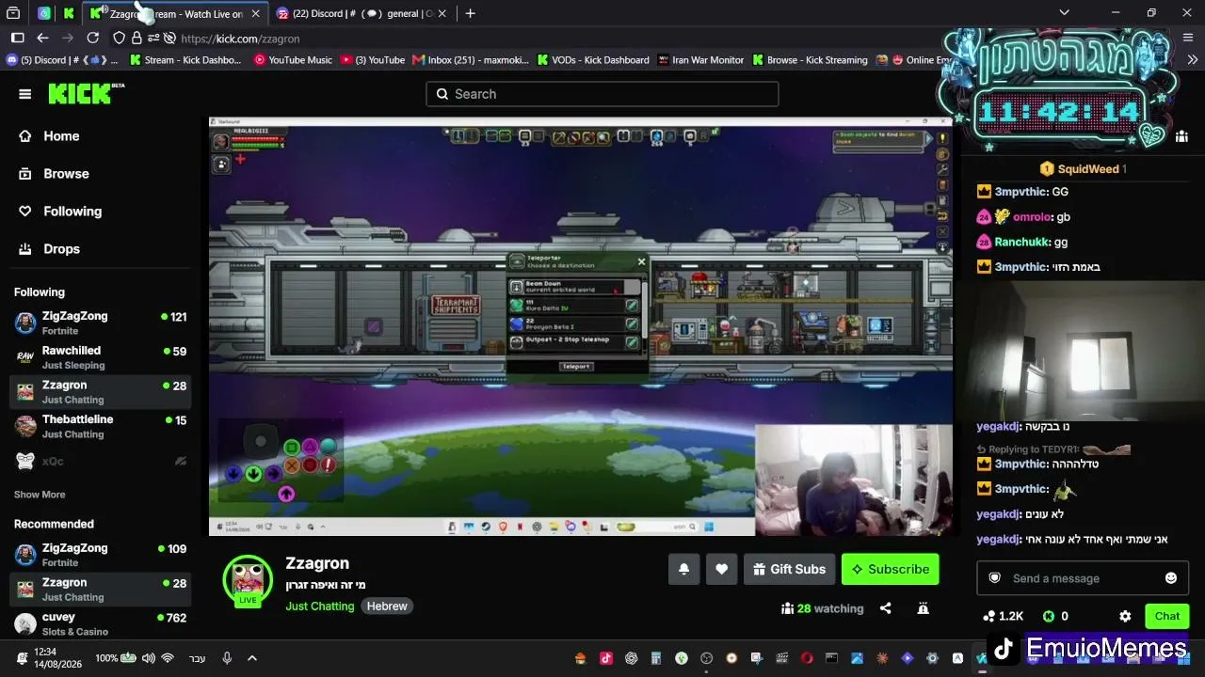Click the Kick logo
This screenshot has height=677, width=1205.
[x=86, y=93]
